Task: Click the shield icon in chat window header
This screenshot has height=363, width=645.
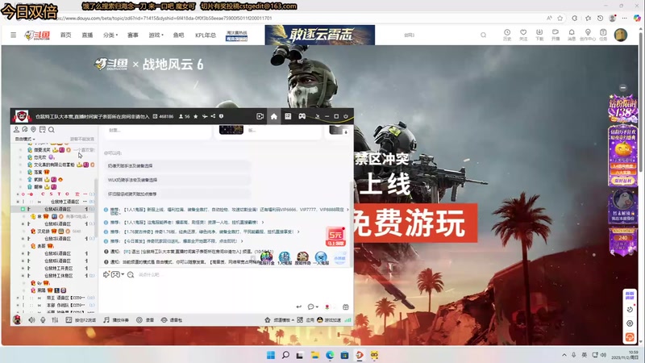Action: click(x=221, y=116)
